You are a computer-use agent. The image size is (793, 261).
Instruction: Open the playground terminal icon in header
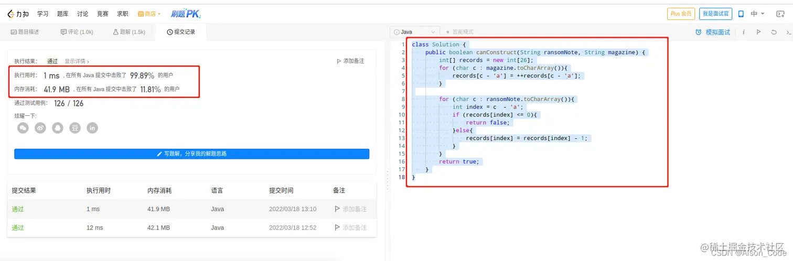click(x=780, y=14)
